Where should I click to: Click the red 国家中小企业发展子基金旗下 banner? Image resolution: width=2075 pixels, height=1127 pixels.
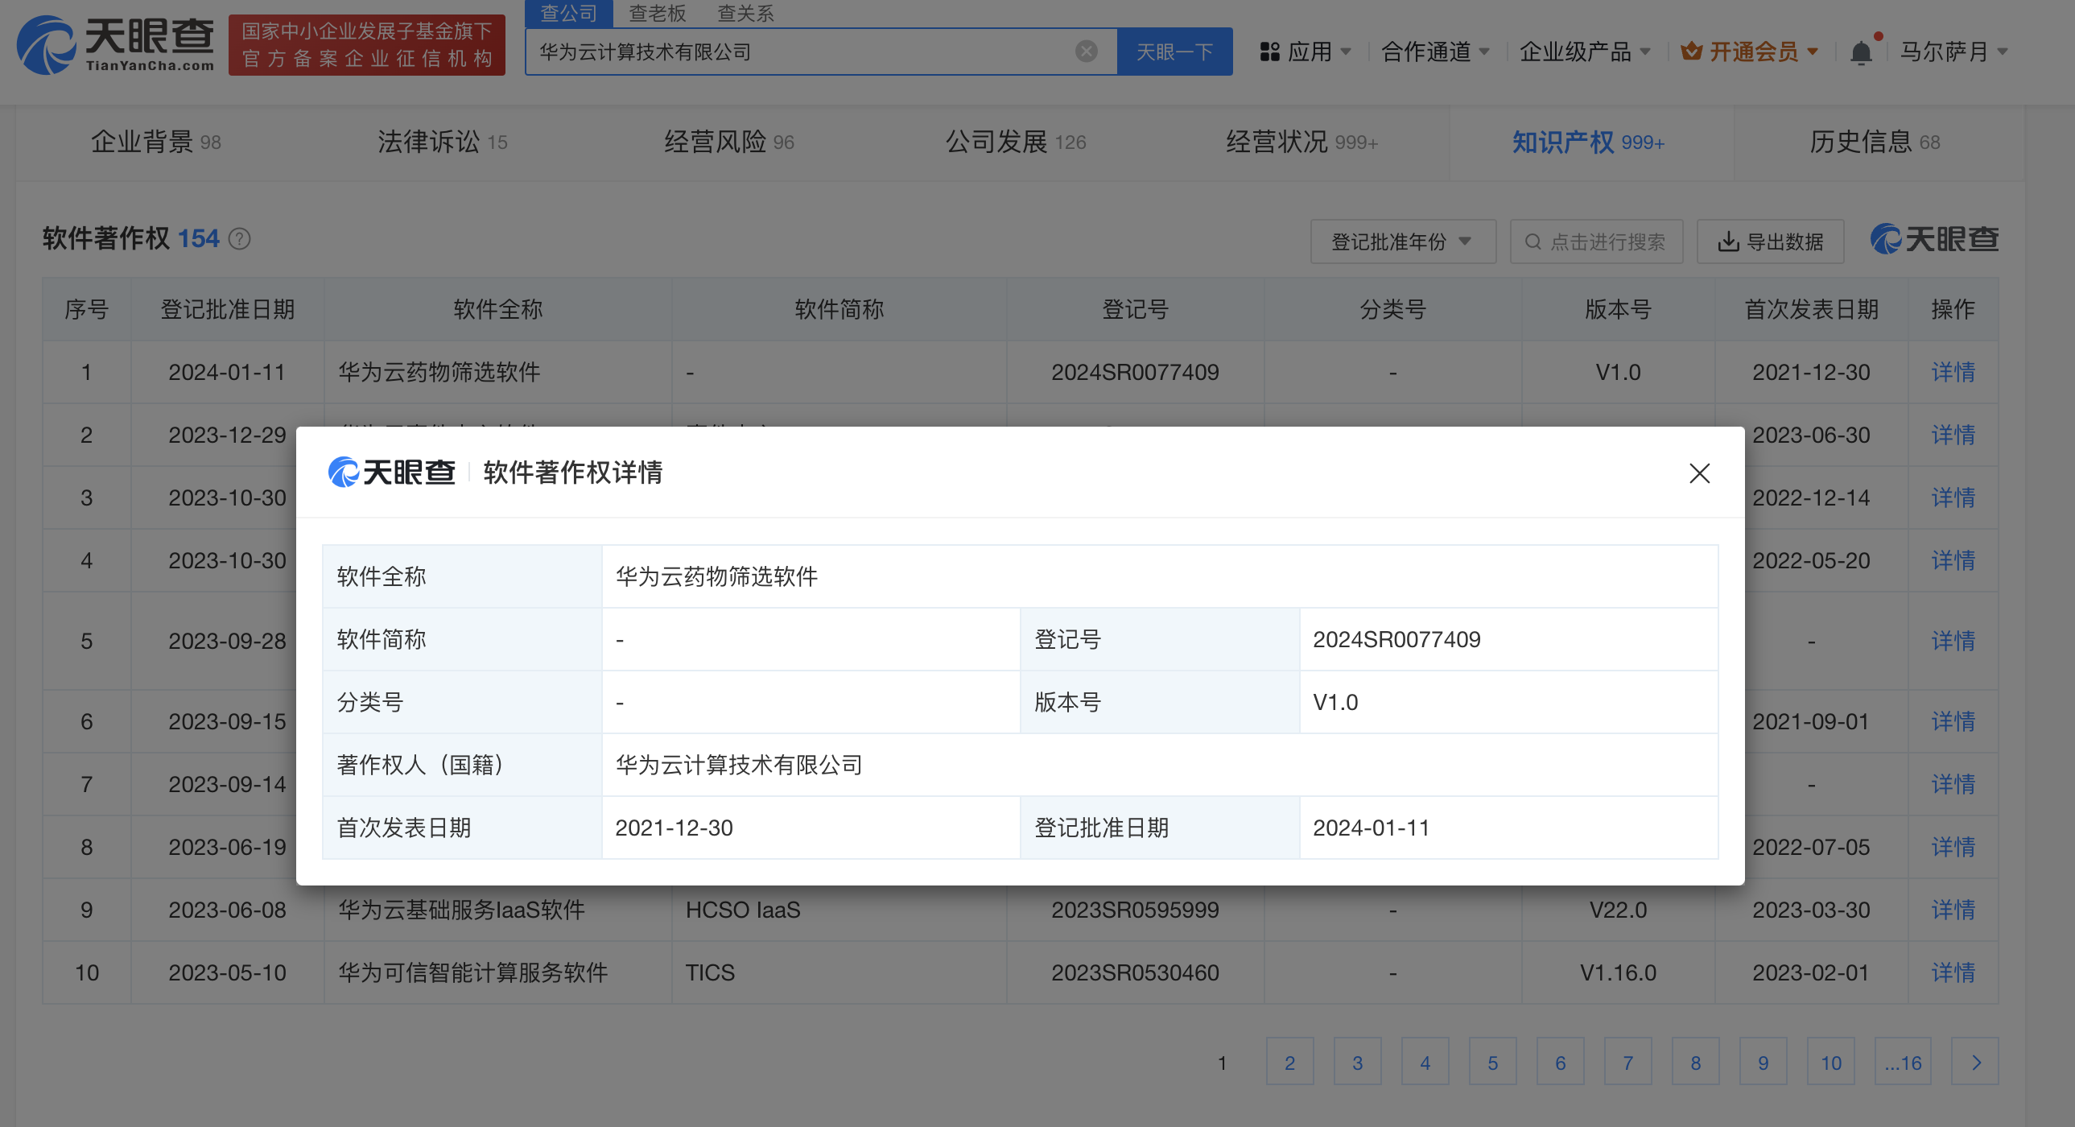366,44
